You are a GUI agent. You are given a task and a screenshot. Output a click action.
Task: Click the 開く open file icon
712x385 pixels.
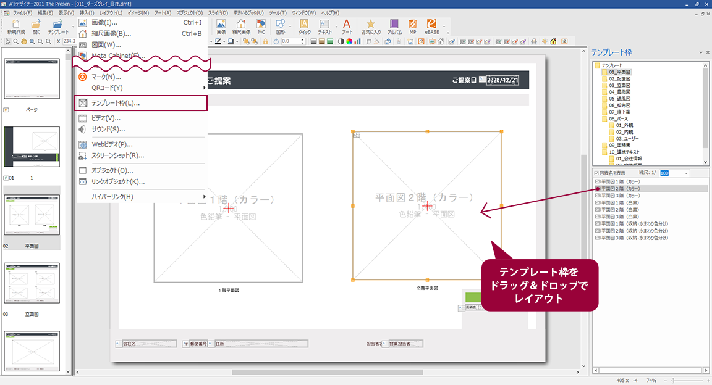coord(36,27)
